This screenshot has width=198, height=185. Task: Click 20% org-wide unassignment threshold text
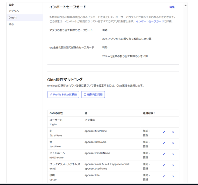125,56
